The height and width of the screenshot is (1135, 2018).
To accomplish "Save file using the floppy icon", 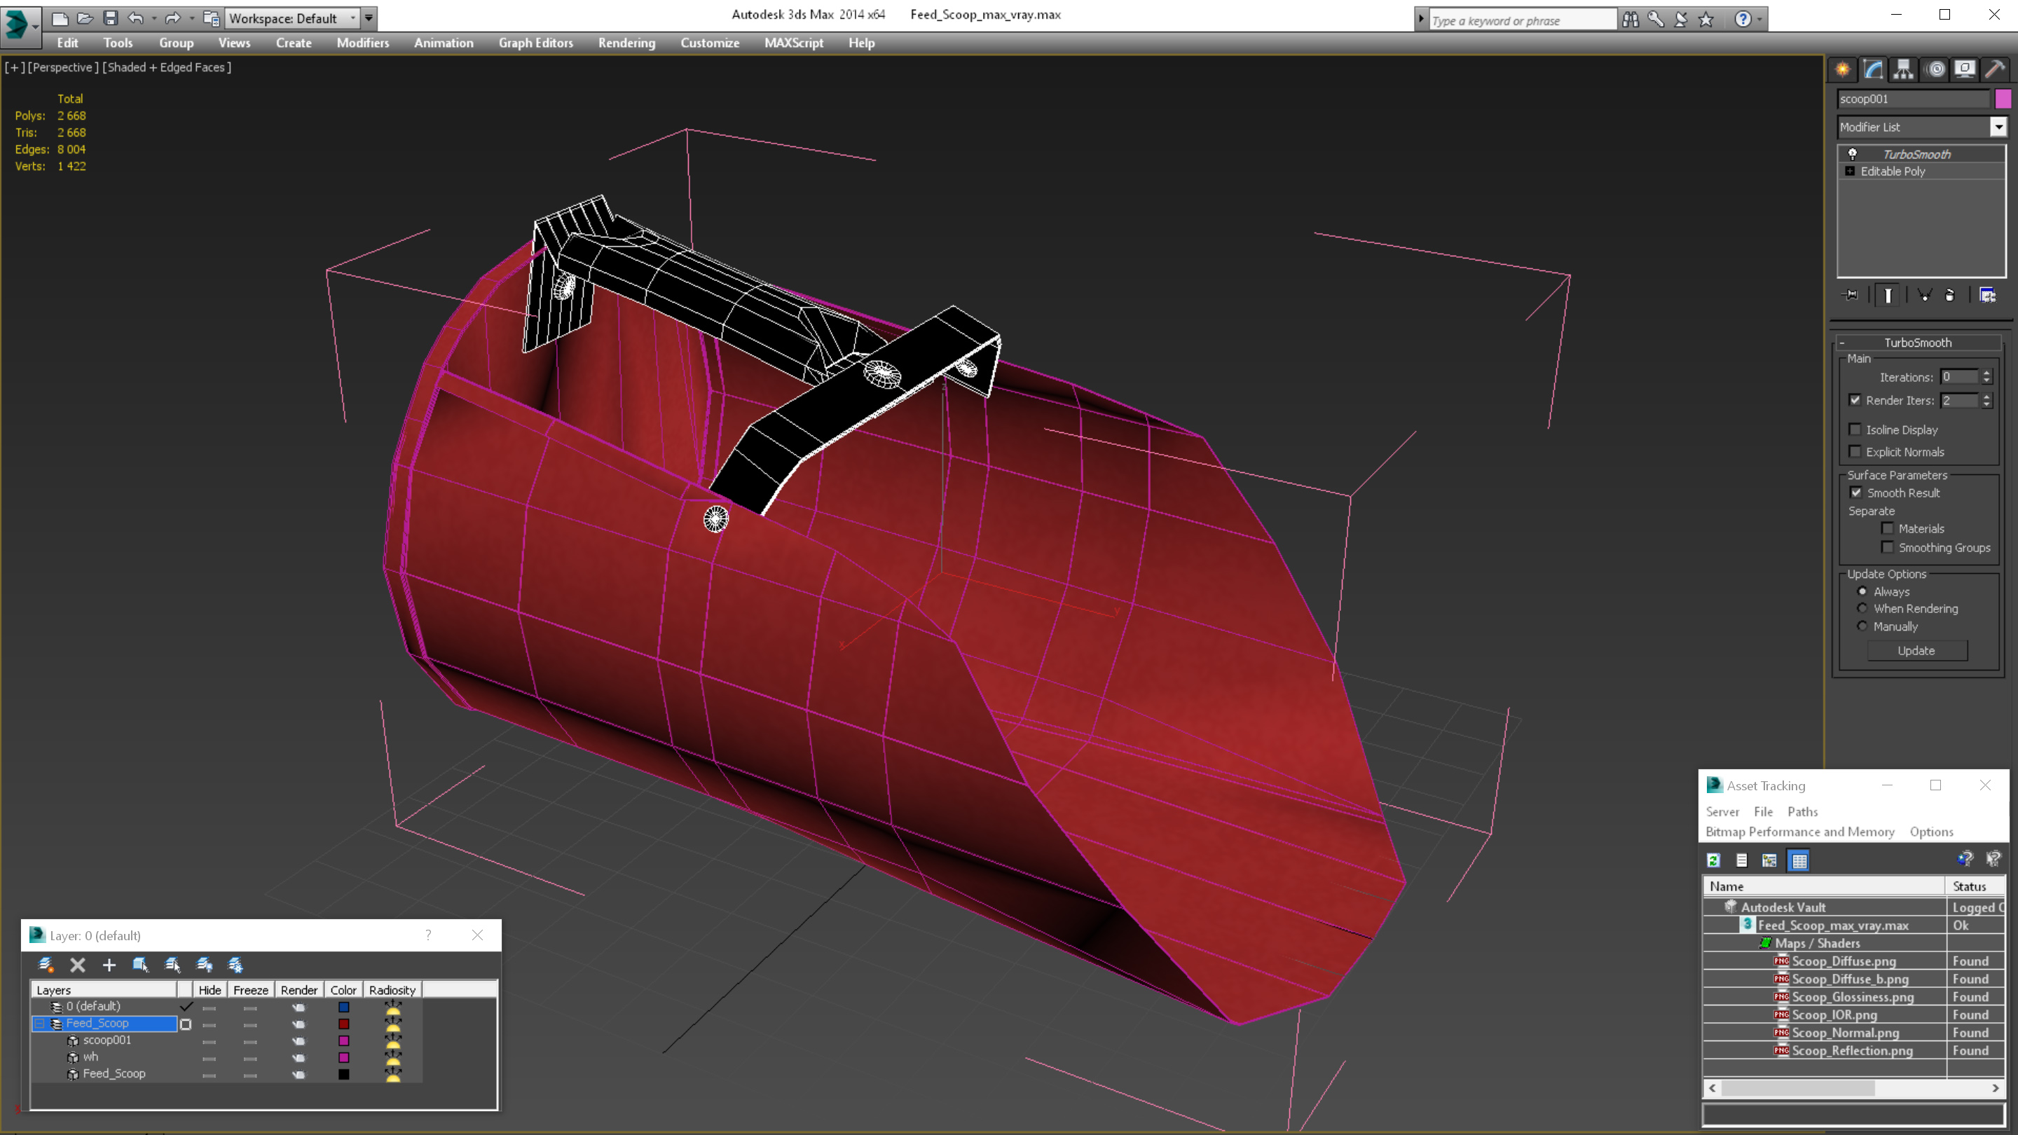I will pos(111,18).
